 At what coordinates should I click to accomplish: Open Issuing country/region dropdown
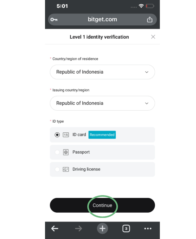pos(102,103)
